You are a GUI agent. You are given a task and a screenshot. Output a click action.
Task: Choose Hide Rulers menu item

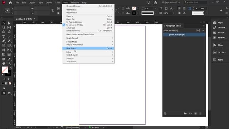coord(88,48)
